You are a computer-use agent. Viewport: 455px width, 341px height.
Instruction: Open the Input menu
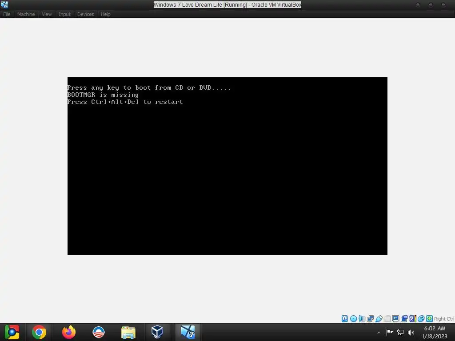point(64,14)
